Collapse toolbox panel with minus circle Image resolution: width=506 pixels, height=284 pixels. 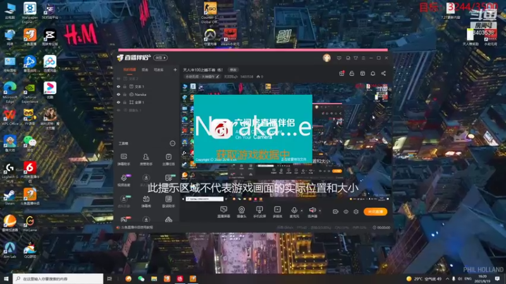pyautogui.click(x=173, y=143)
